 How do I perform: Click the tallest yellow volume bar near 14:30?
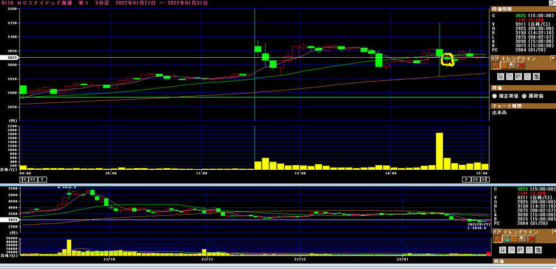pyautogui.click(x=439, y=151)
